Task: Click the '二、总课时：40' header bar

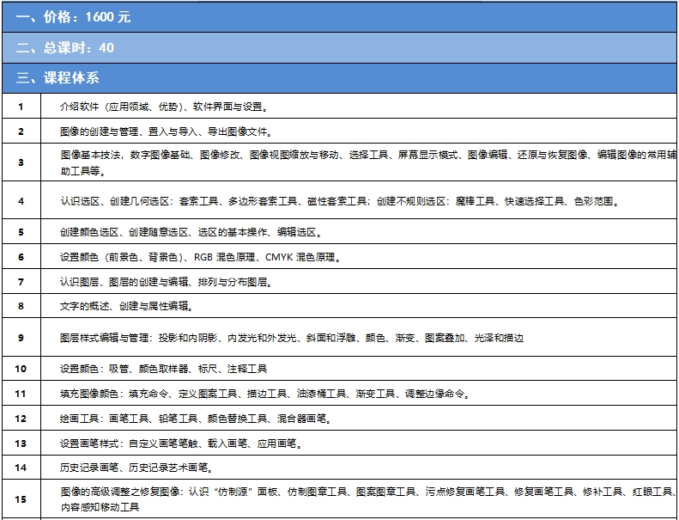Action: point(65,47)
